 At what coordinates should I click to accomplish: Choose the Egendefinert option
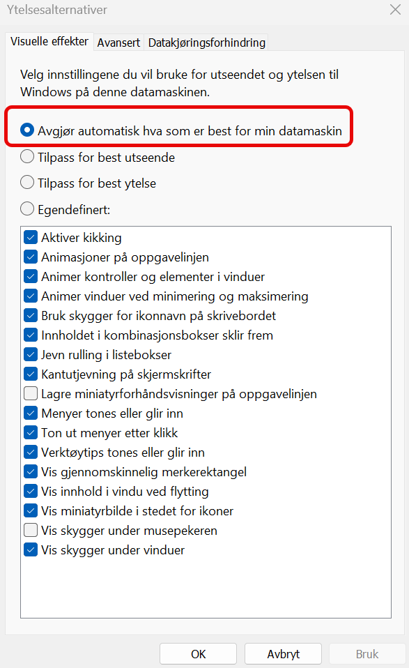tap(26, 208)
